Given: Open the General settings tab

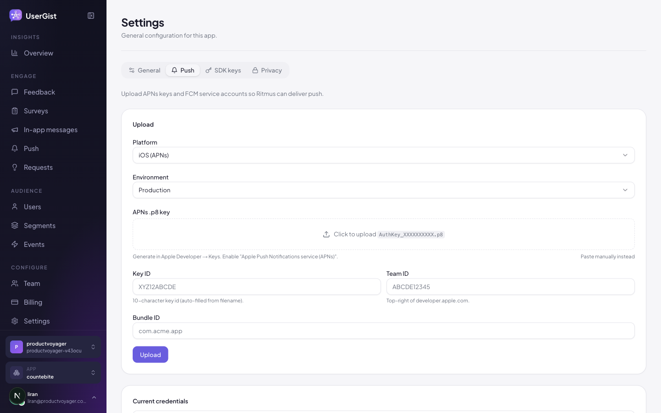Looking at the screenshot, I should [145, 70].
